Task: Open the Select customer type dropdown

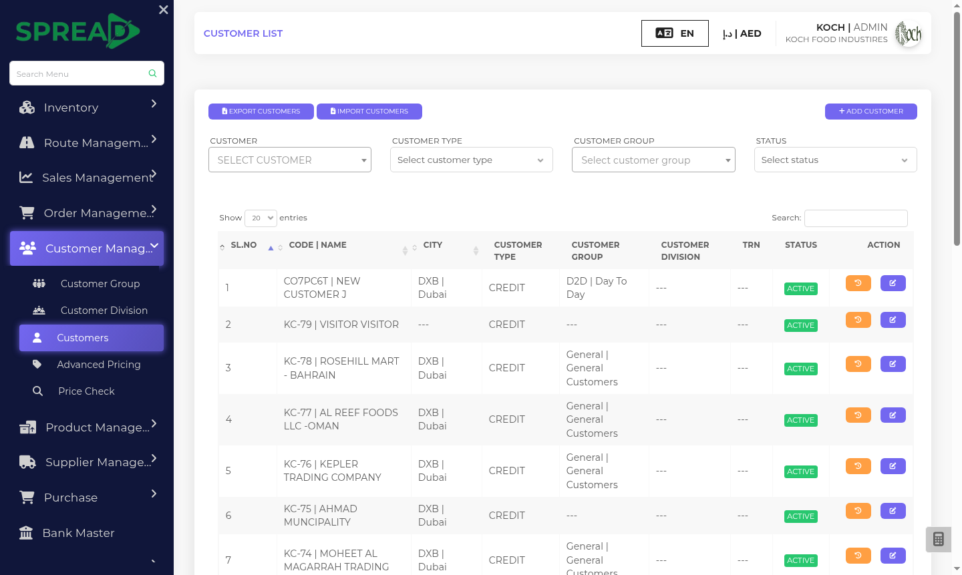Action: click(x=472, y=160)
